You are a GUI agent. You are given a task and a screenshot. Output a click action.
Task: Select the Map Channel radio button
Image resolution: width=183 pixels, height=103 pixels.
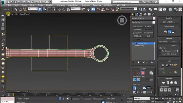pyautogui.click(x=160, y=51)
